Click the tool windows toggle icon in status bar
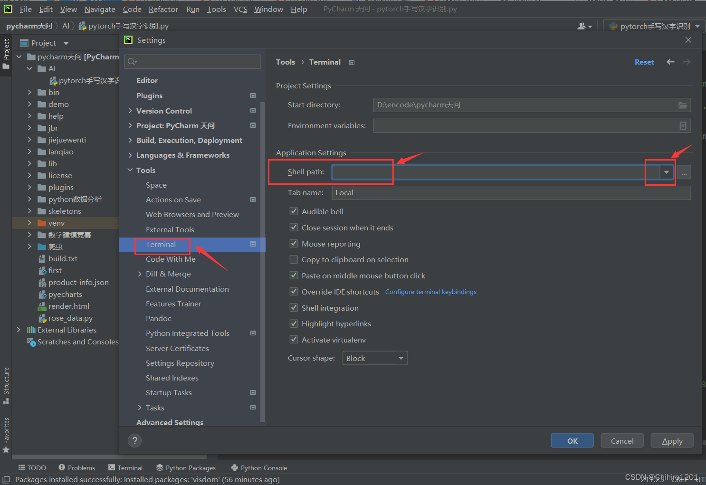 pyautogui.click(x=6, y=480)
